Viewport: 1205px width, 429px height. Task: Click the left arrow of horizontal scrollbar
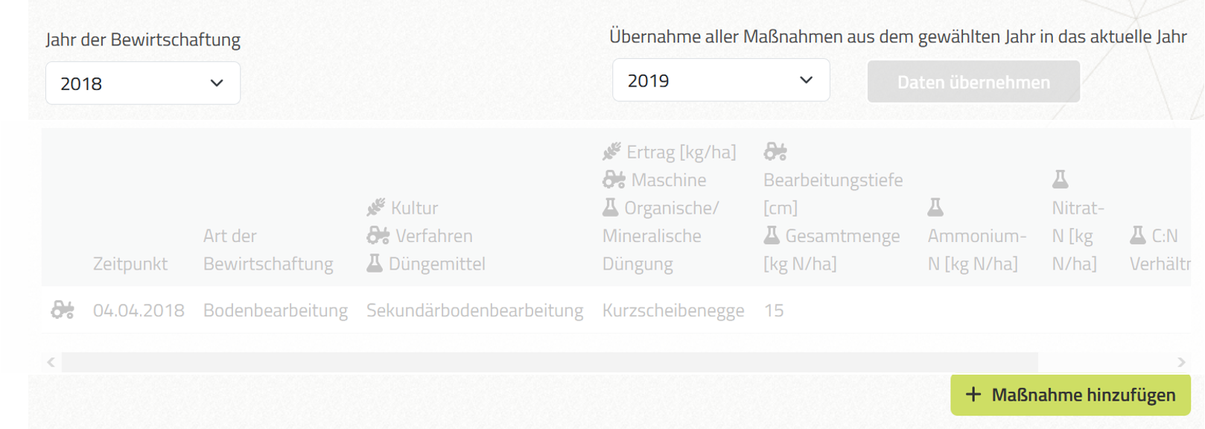tap(51, 362)
